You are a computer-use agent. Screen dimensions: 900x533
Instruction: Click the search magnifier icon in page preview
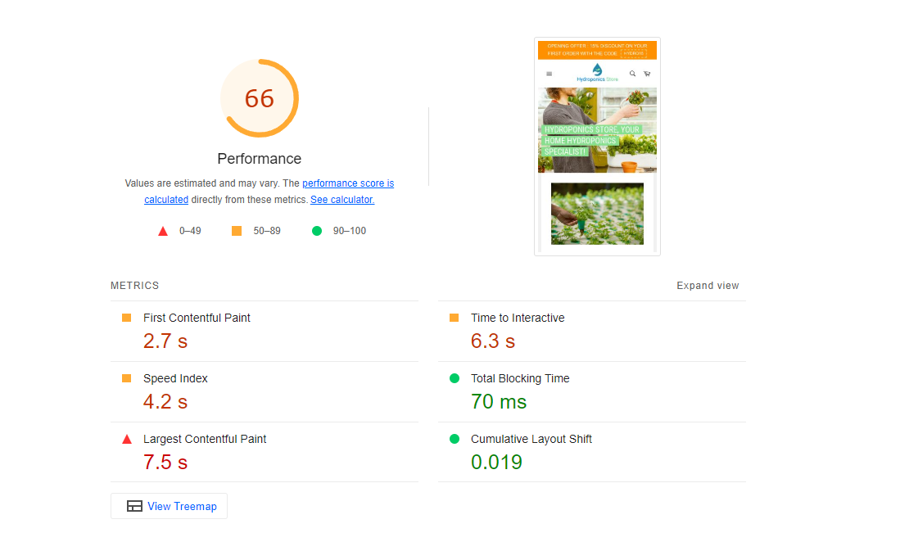pyautogui.click(x=632, y=74)
